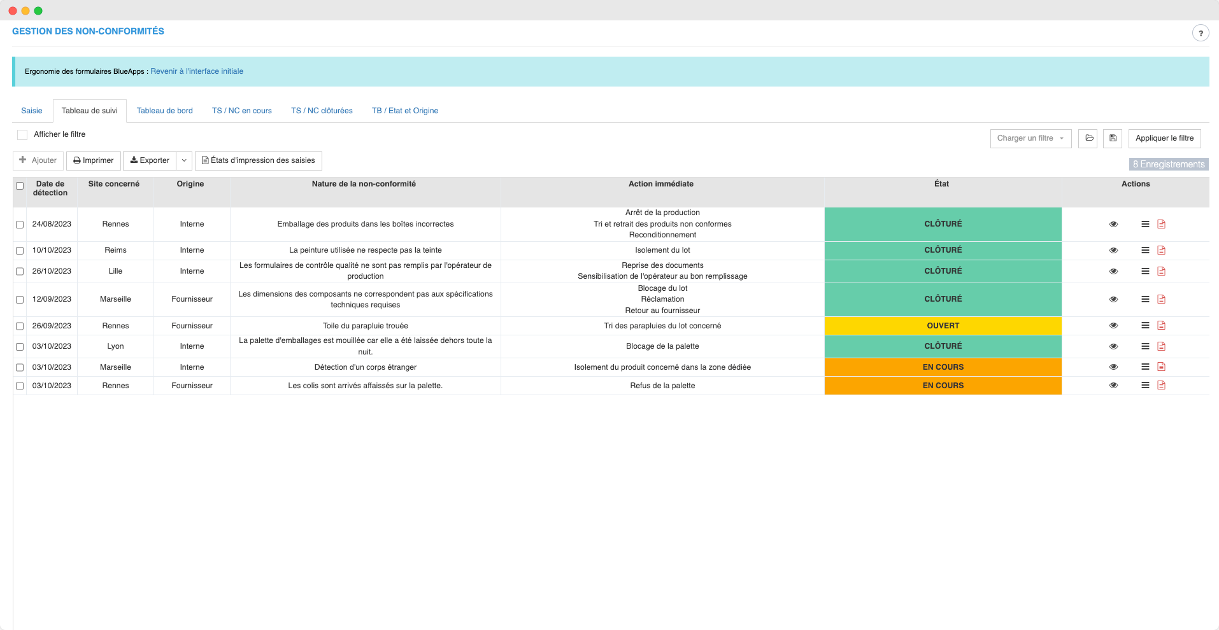Viewport: 1219px width, 630px height.
Task: Open menu icon for Lyon row
Action: tap(1145, 346)
